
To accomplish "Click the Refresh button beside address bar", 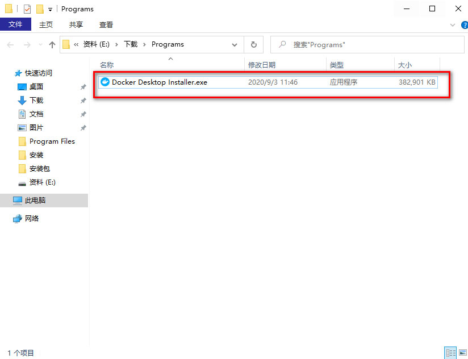I will pyautogui.click(x=253, y=44).
